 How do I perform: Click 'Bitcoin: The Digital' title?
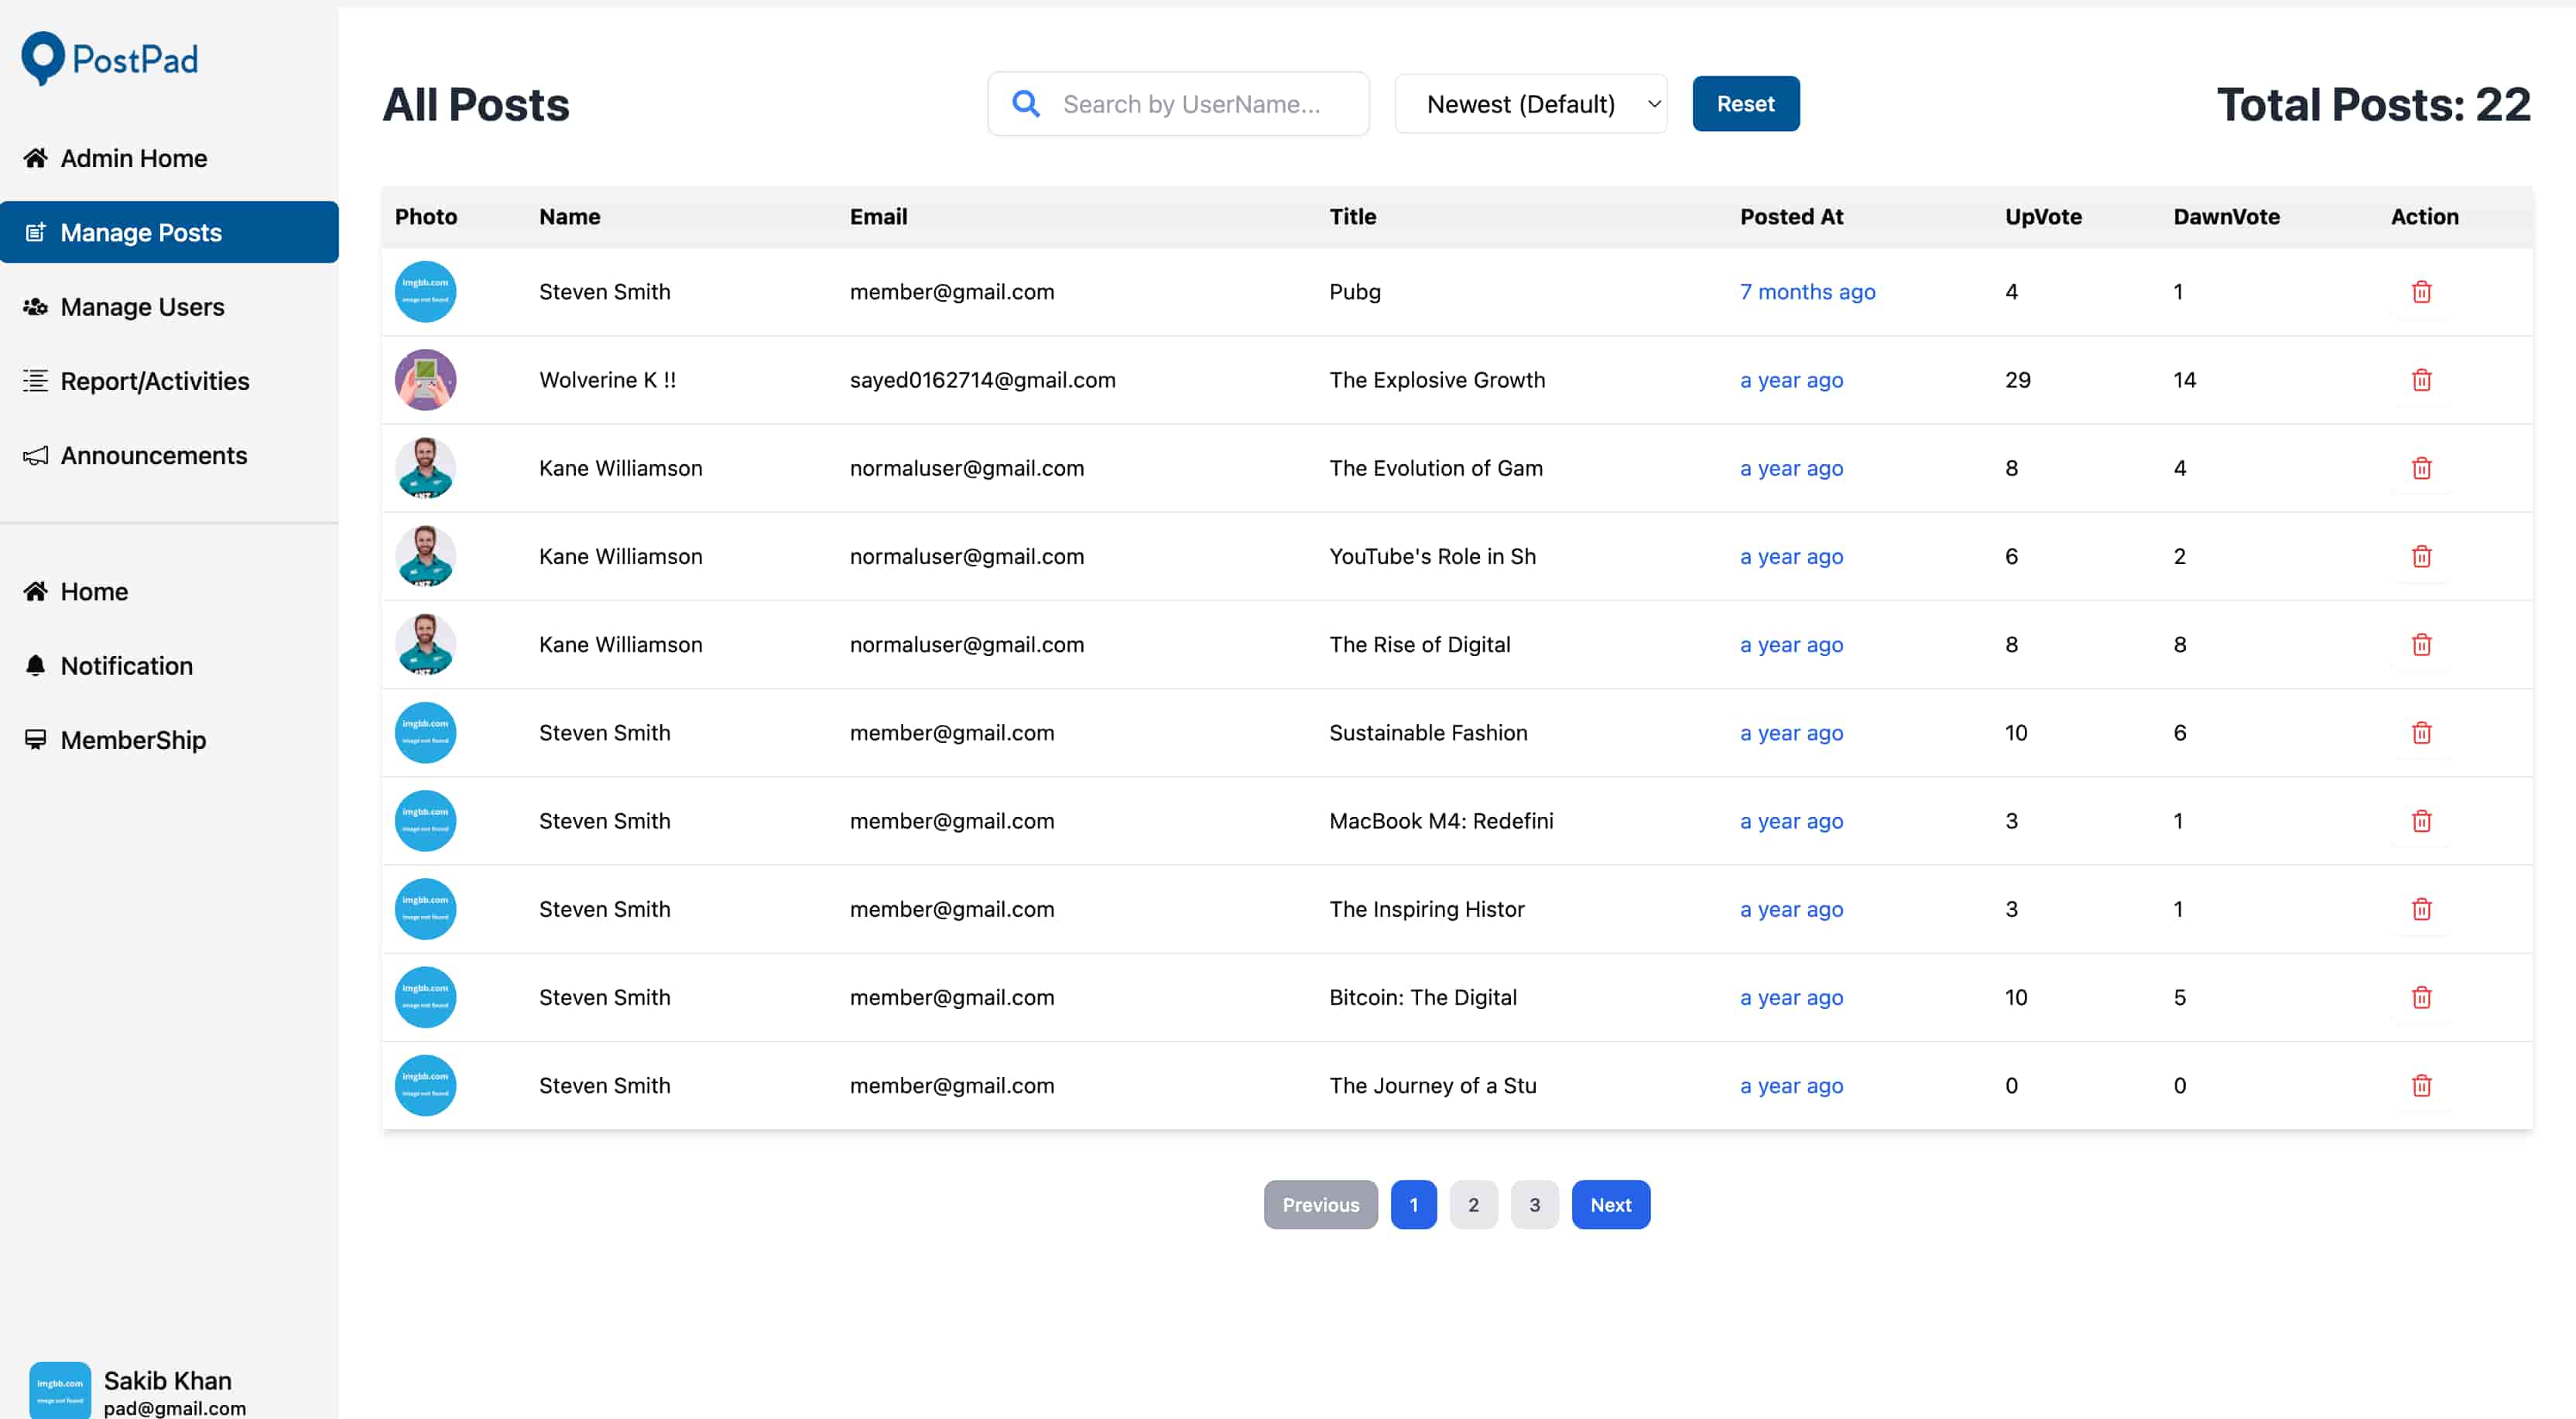point(1422,997)
